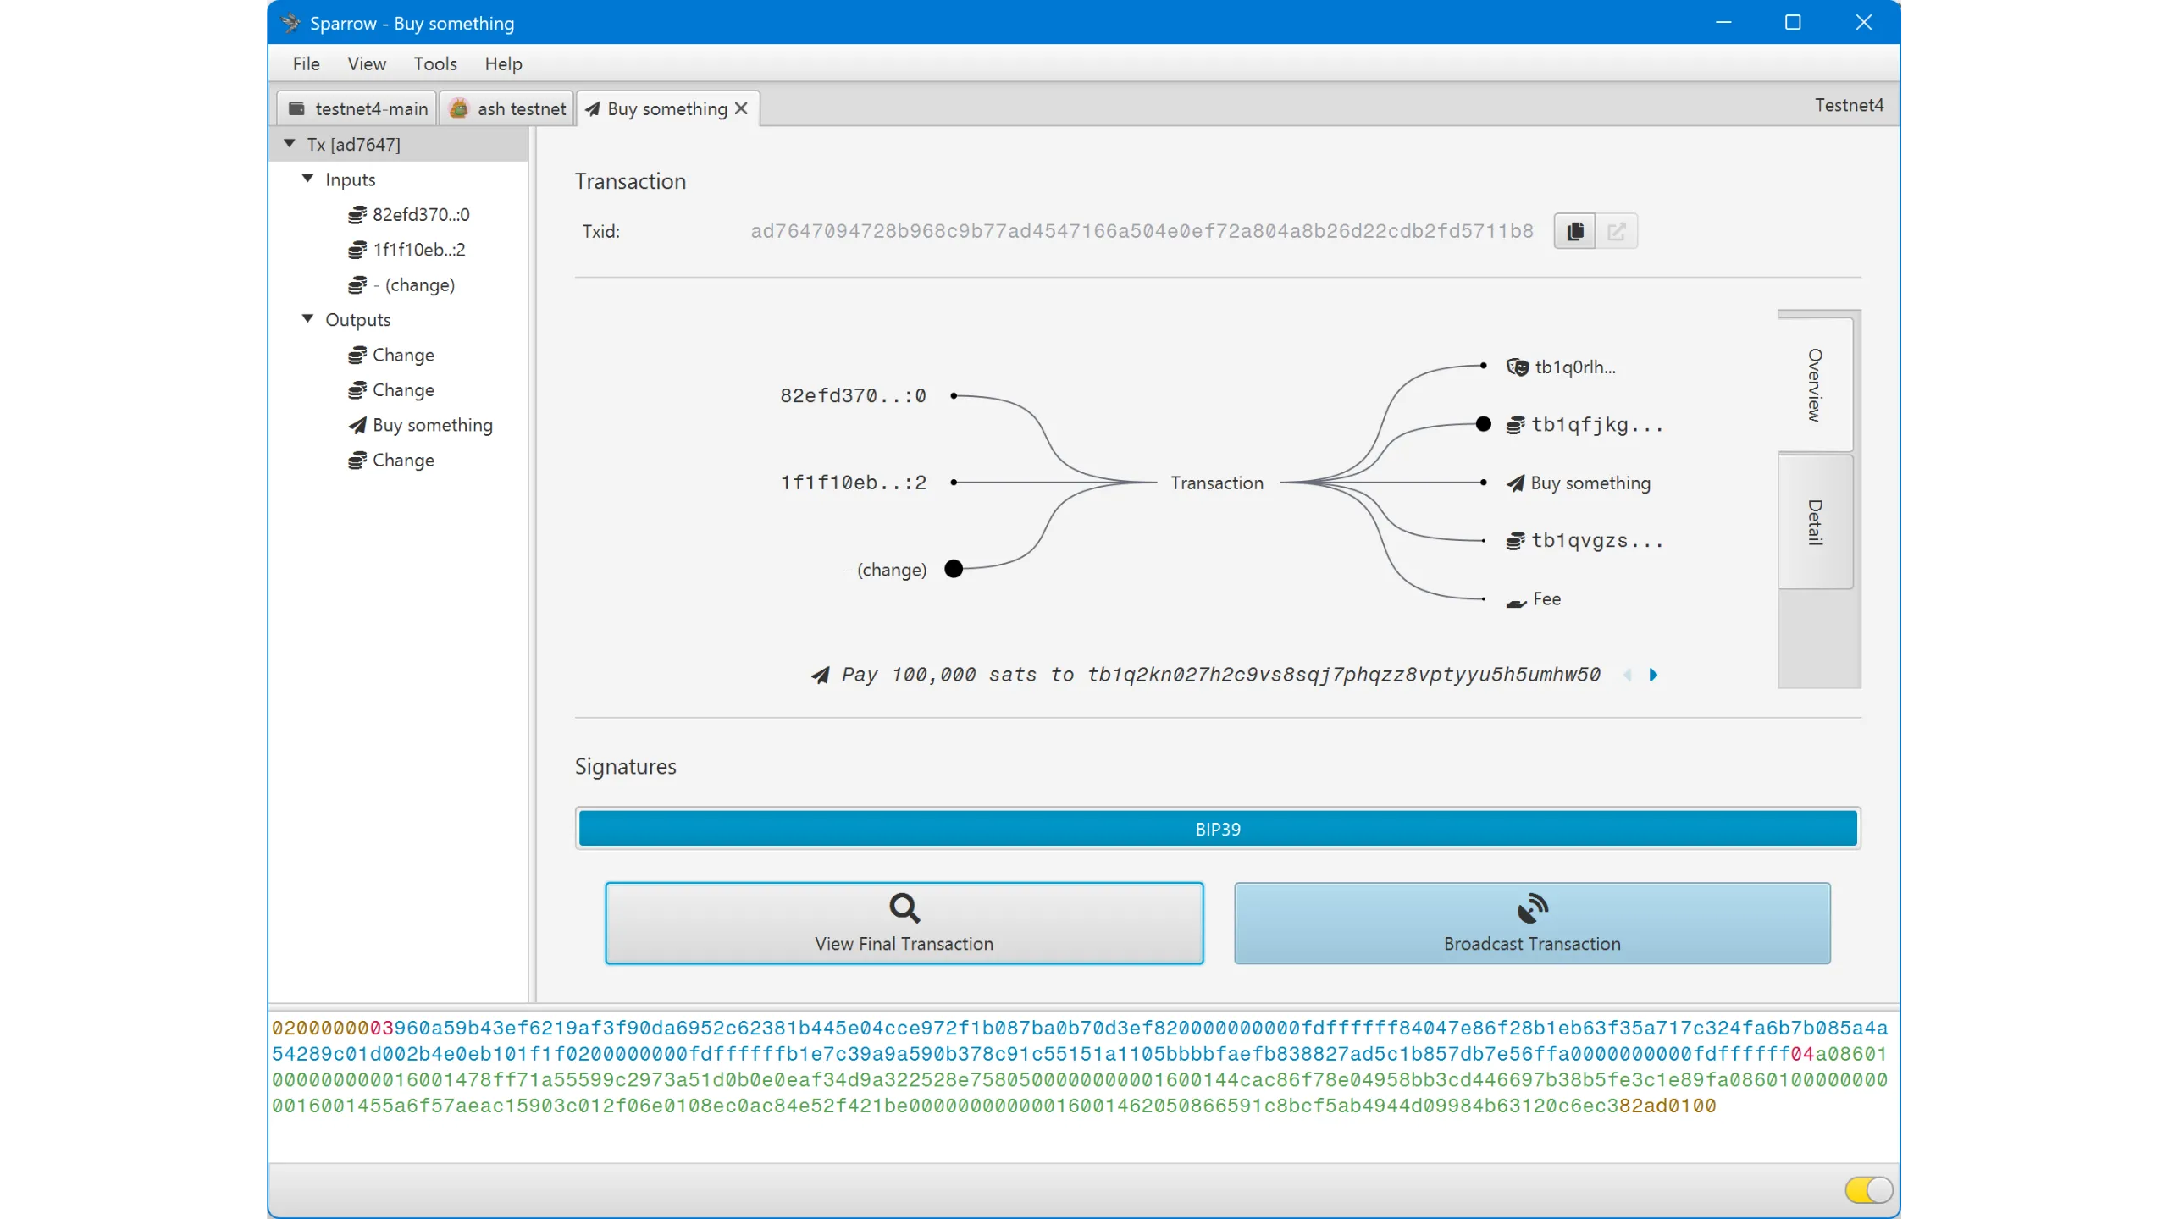The height and width of the screenshot is (1219, 2168).
Task: Click the black dot on (change) input
Action: coord(954,569)
